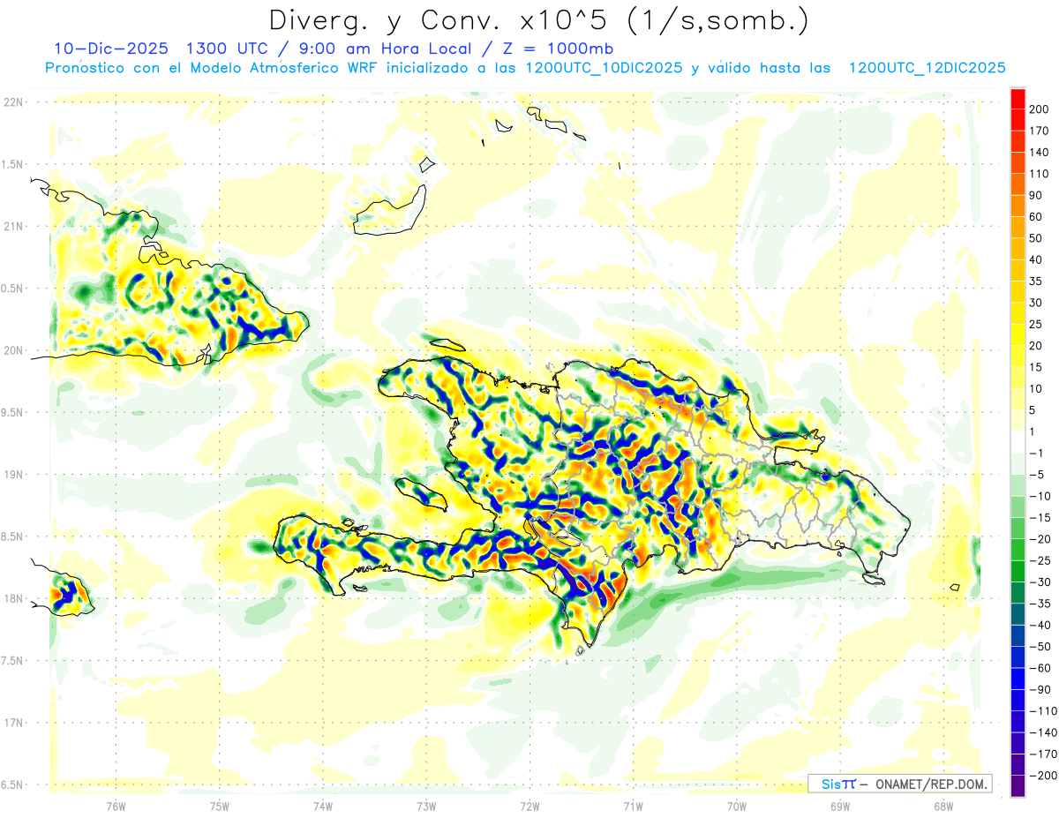Click the "ONAMET/REP.DOM." credit label
This screenshot has width=1059, height=818.
(930, 784)
